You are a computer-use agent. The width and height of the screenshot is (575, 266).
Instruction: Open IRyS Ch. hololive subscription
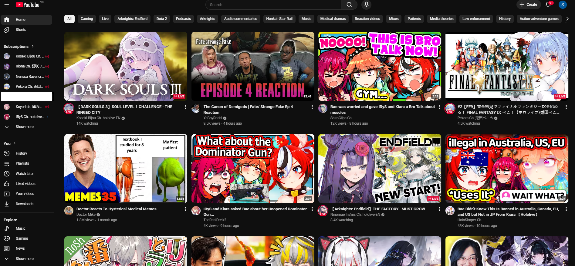point(27,117)
